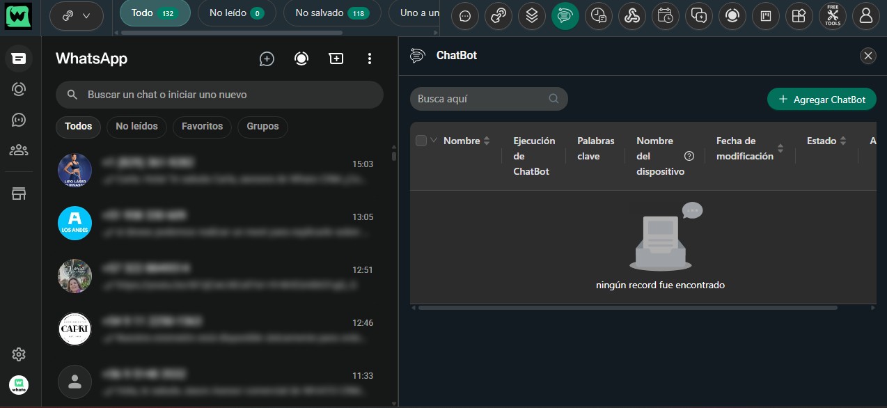Viewport: 887px width, 408px height.
Task: Click the WhatsApp header status ring icon
Action: pos(301,59)
